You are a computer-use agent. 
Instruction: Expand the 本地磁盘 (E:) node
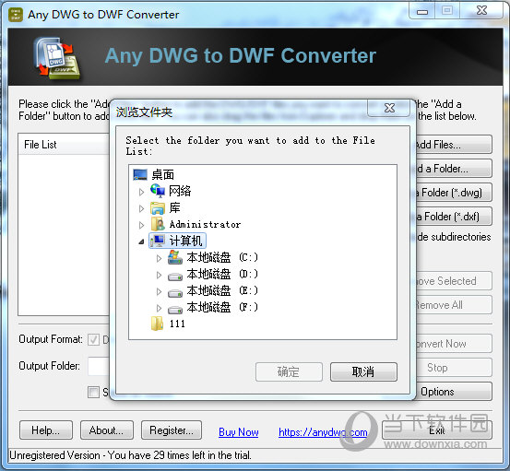[159, 291]
